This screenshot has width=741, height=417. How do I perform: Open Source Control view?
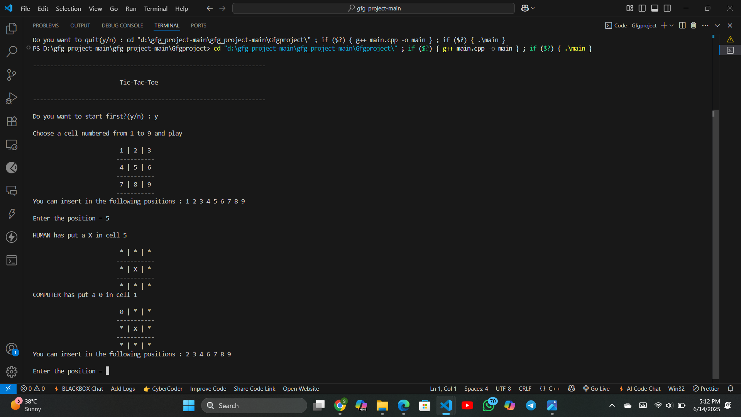12,75
